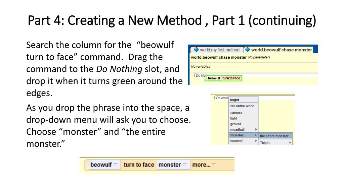Click 'world.beowulf chase monster' method title

[219, 57]
